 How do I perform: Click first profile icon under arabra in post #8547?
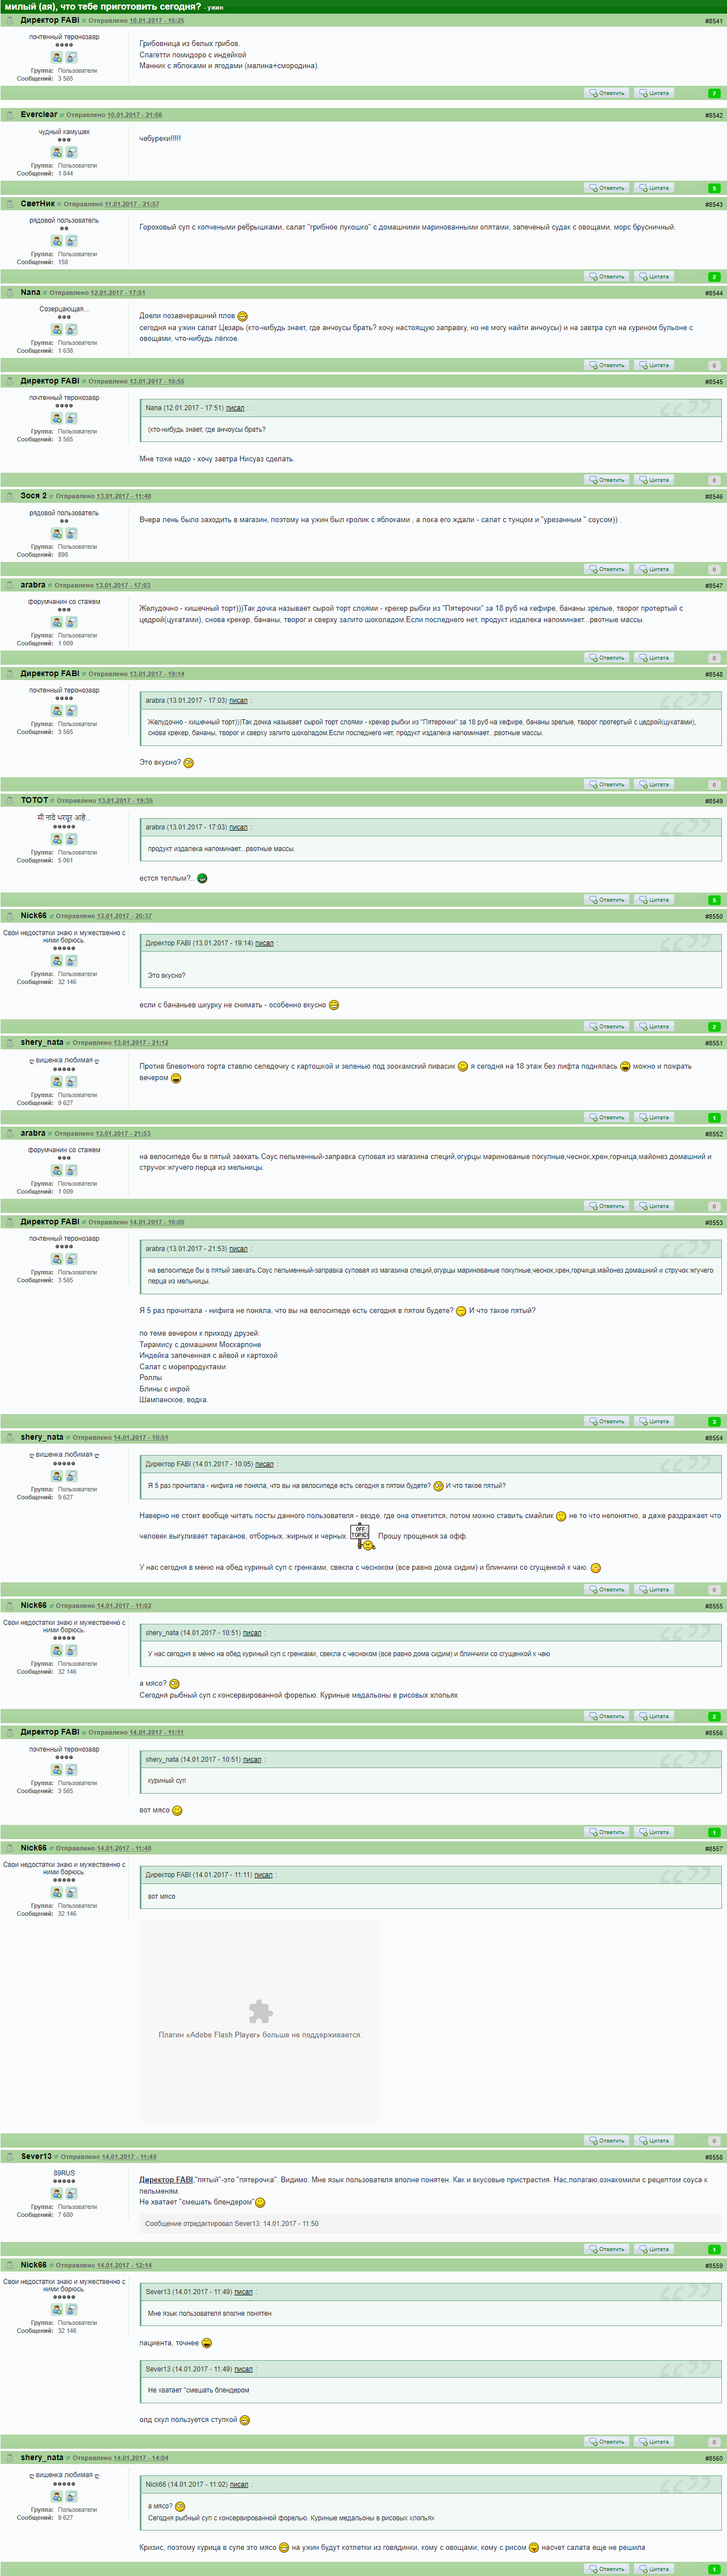point(57,622)
